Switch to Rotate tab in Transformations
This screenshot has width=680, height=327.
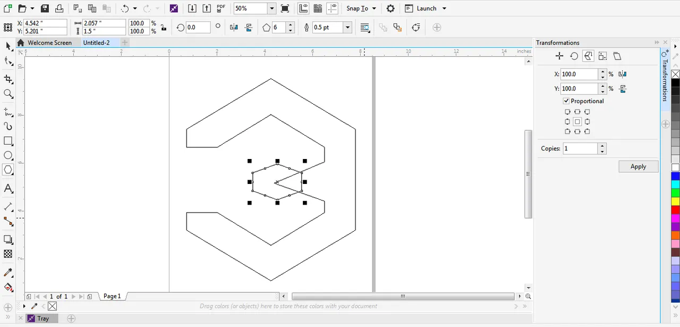coord(574,56)
